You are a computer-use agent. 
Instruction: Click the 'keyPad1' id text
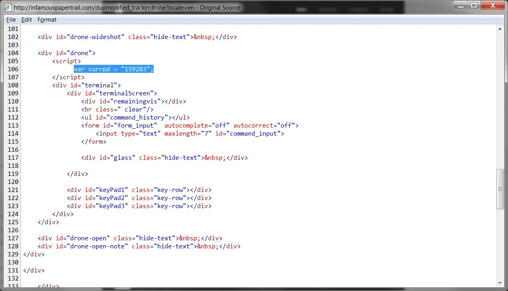(x=112, y=190)
